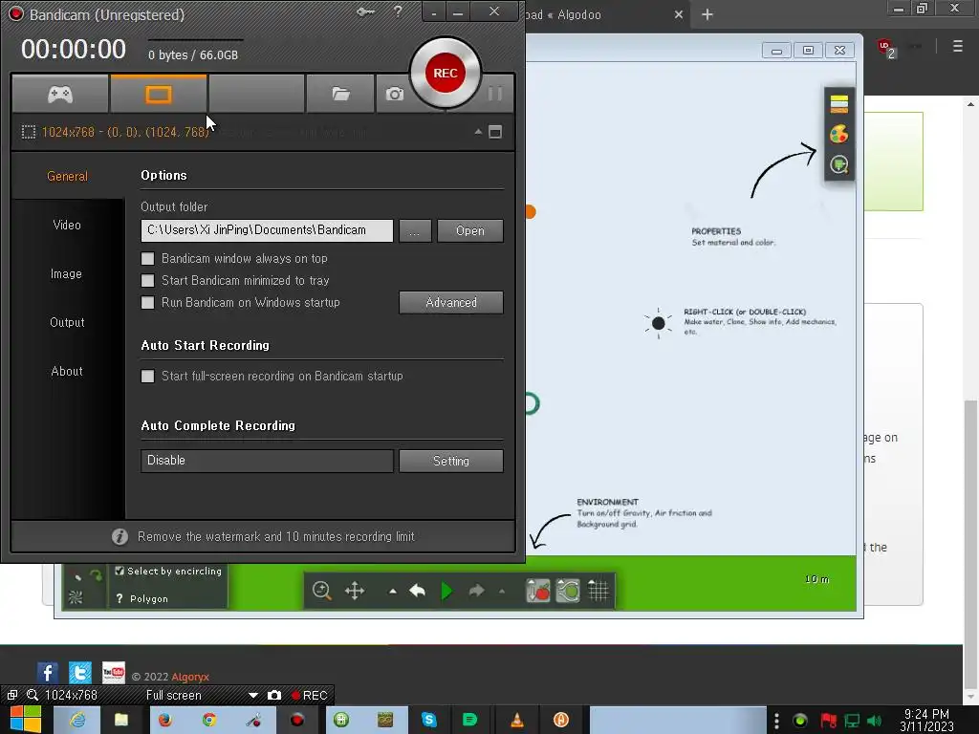Open the Auto Complete Recording Setting button
Viewport: 979px width, 734px height.
[451, 461]
